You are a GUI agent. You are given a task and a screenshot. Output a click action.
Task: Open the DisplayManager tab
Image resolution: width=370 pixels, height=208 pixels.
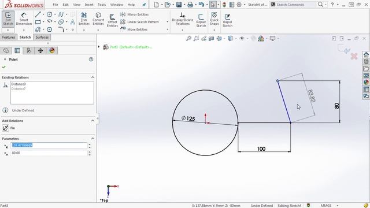(52, 50)
